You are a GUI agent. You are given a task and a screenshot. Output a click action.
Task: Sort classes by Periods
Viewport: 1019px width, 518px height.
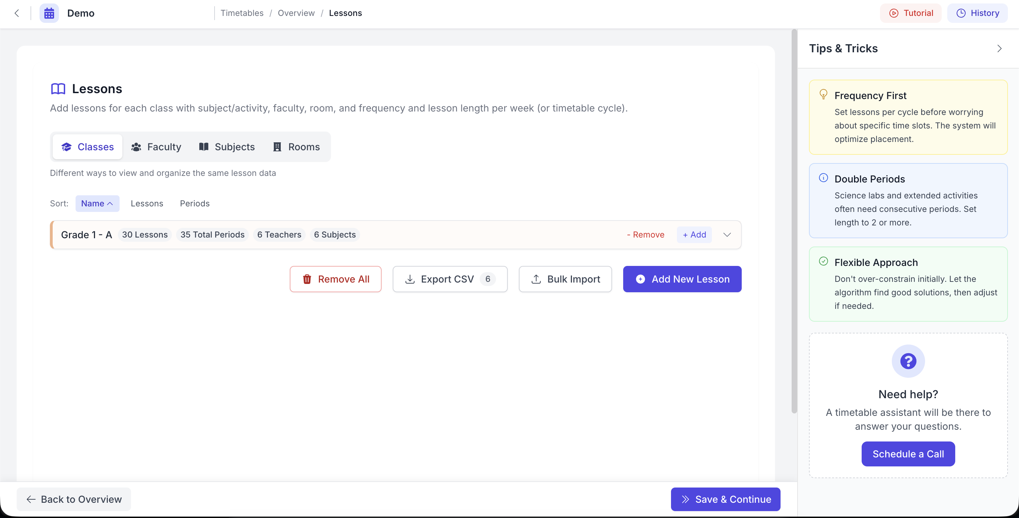195,204
